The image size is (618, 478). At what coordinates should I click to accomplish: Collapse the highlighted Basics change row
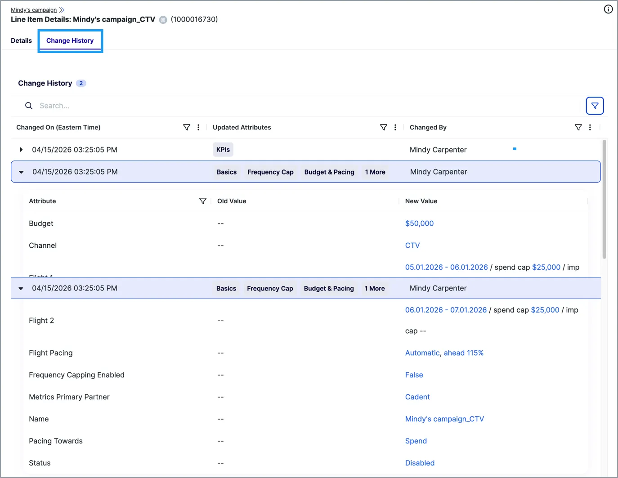coord(21,172)
